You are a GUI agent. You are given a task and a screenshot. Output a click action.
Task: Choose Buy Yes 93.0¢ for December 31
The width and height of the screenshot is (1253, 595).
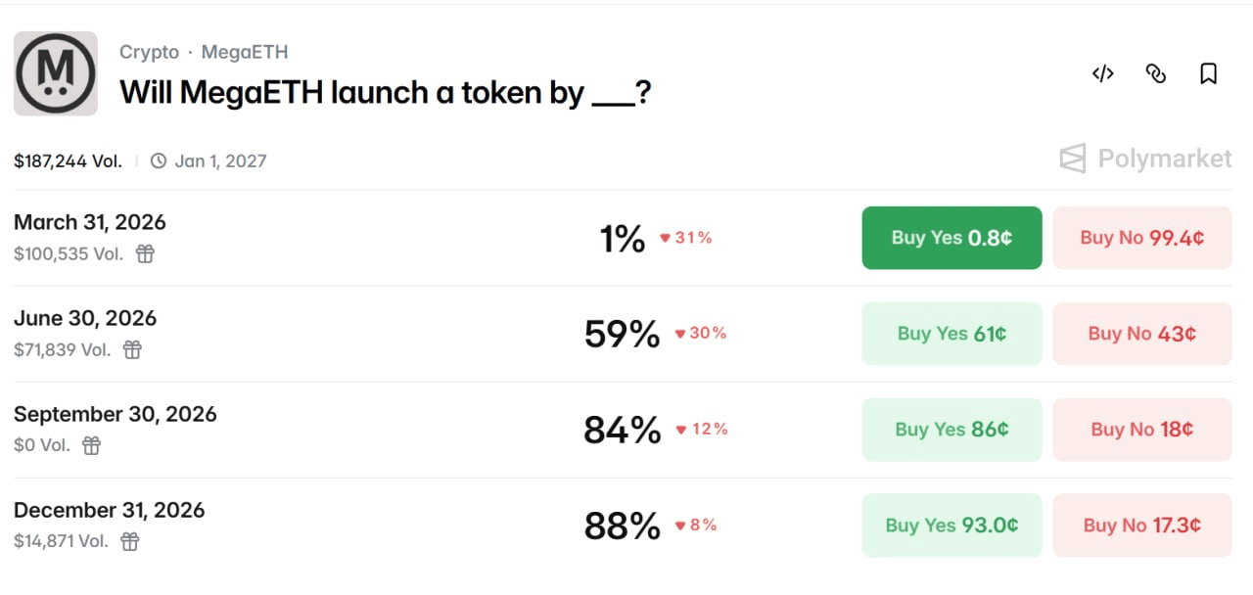951,526
